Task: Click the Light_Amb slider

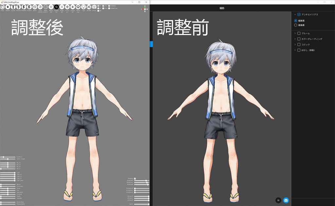Action: pyautogui.click(x=8, y=180)
